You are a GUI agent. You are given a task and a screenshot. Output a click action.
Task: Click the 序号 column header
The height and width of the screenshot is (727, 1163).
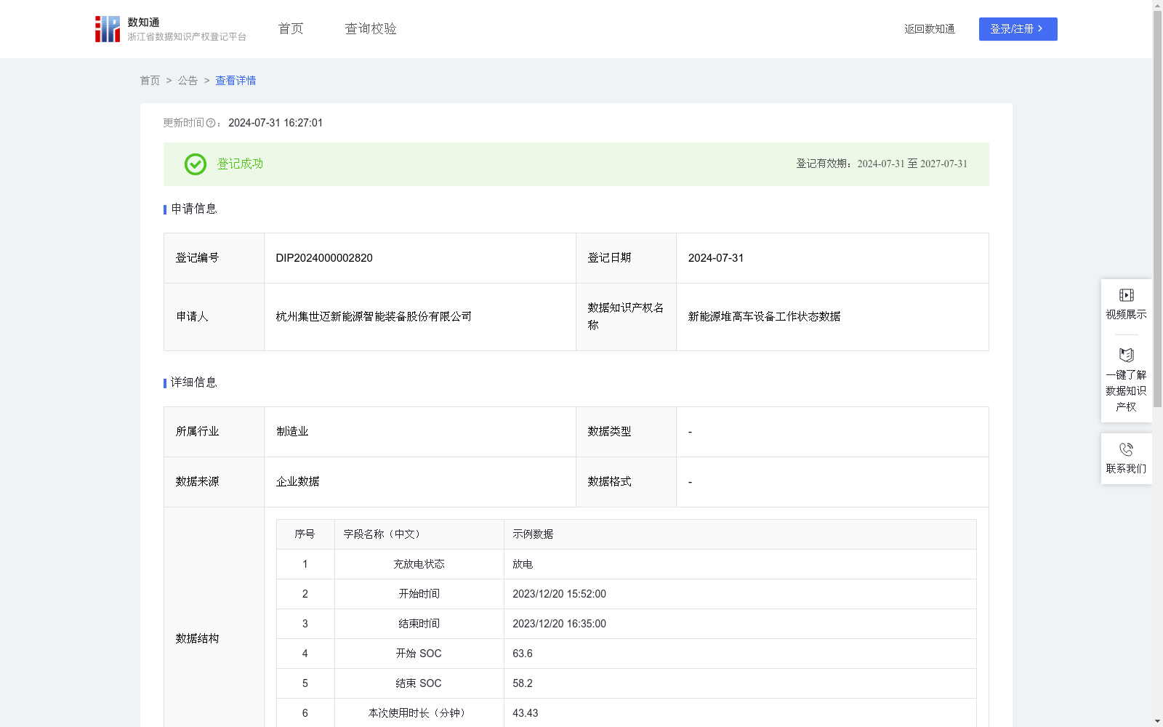(x=305, y=534)
